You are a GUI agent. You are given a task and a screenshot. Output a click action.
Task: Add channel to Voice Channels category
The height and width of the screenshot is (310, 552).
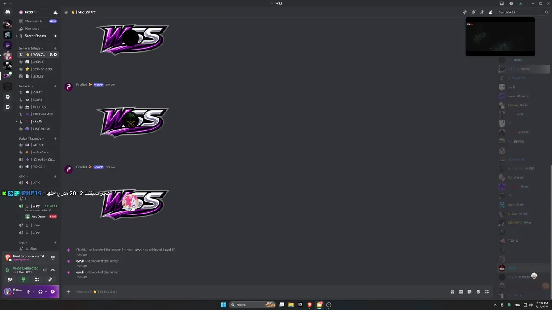[55, 139]
